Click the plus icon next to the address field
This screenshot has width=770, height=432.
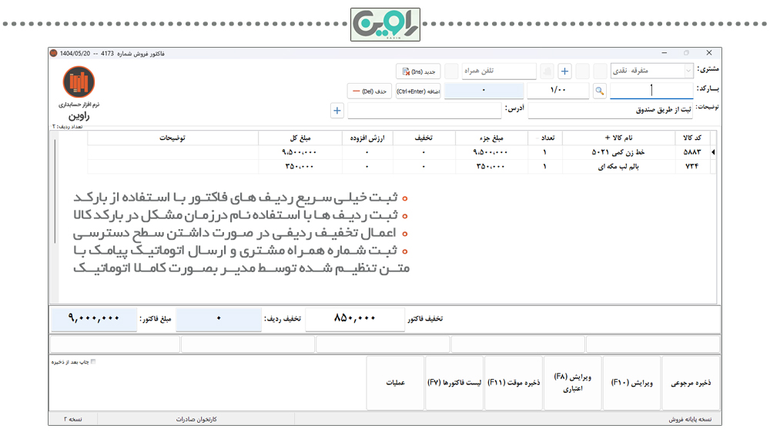tap(337, 111)
